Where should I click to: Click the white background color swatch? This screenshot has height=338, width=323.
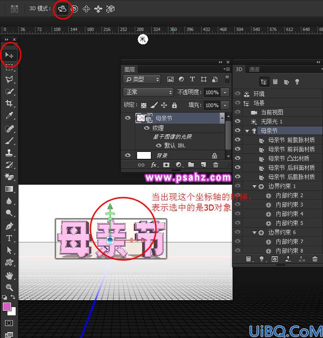(12, 312)
